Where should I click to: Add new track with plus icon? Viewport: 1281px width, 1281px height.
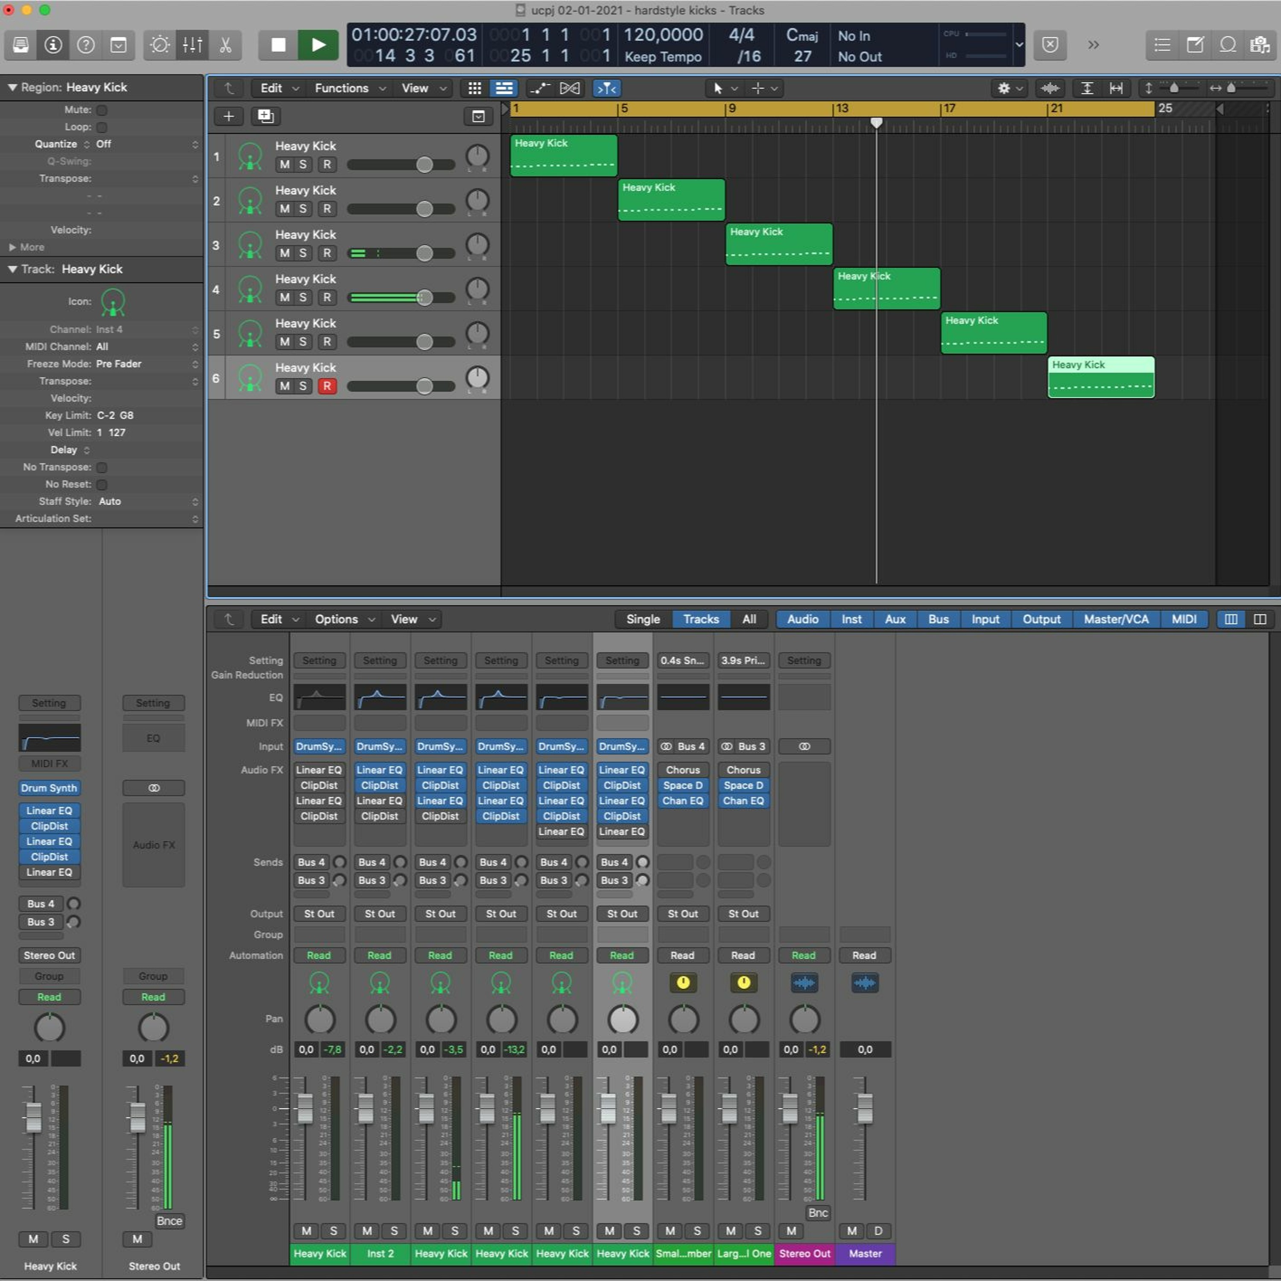pyautogui.click(x=229, y=117)
